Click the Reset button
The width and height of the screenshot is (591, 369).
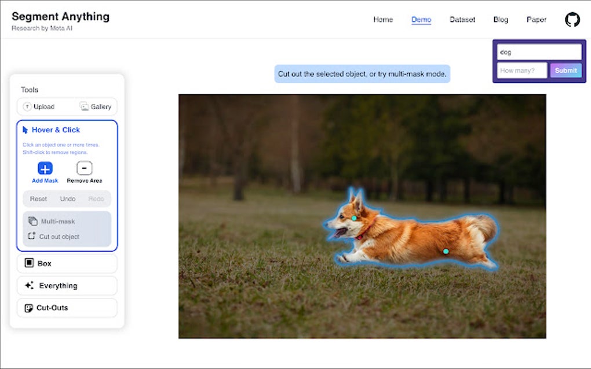(x=38, y=198)
